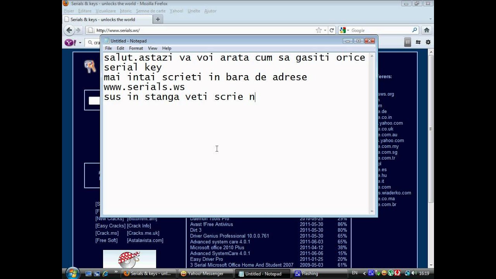This screenshot has width=496, height=279.
Task: Click the Switch Between Windows icon
Action: click(x=97, y=274)
